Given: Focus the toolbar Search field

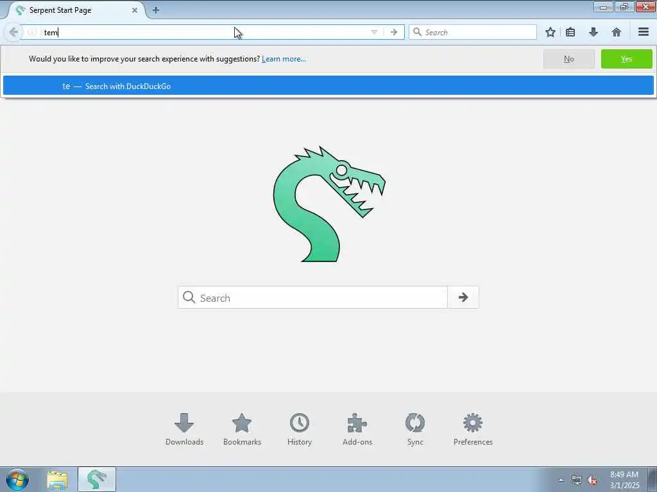Looking at the screenshot, I should pyautogui.click(x=473, y=32).
